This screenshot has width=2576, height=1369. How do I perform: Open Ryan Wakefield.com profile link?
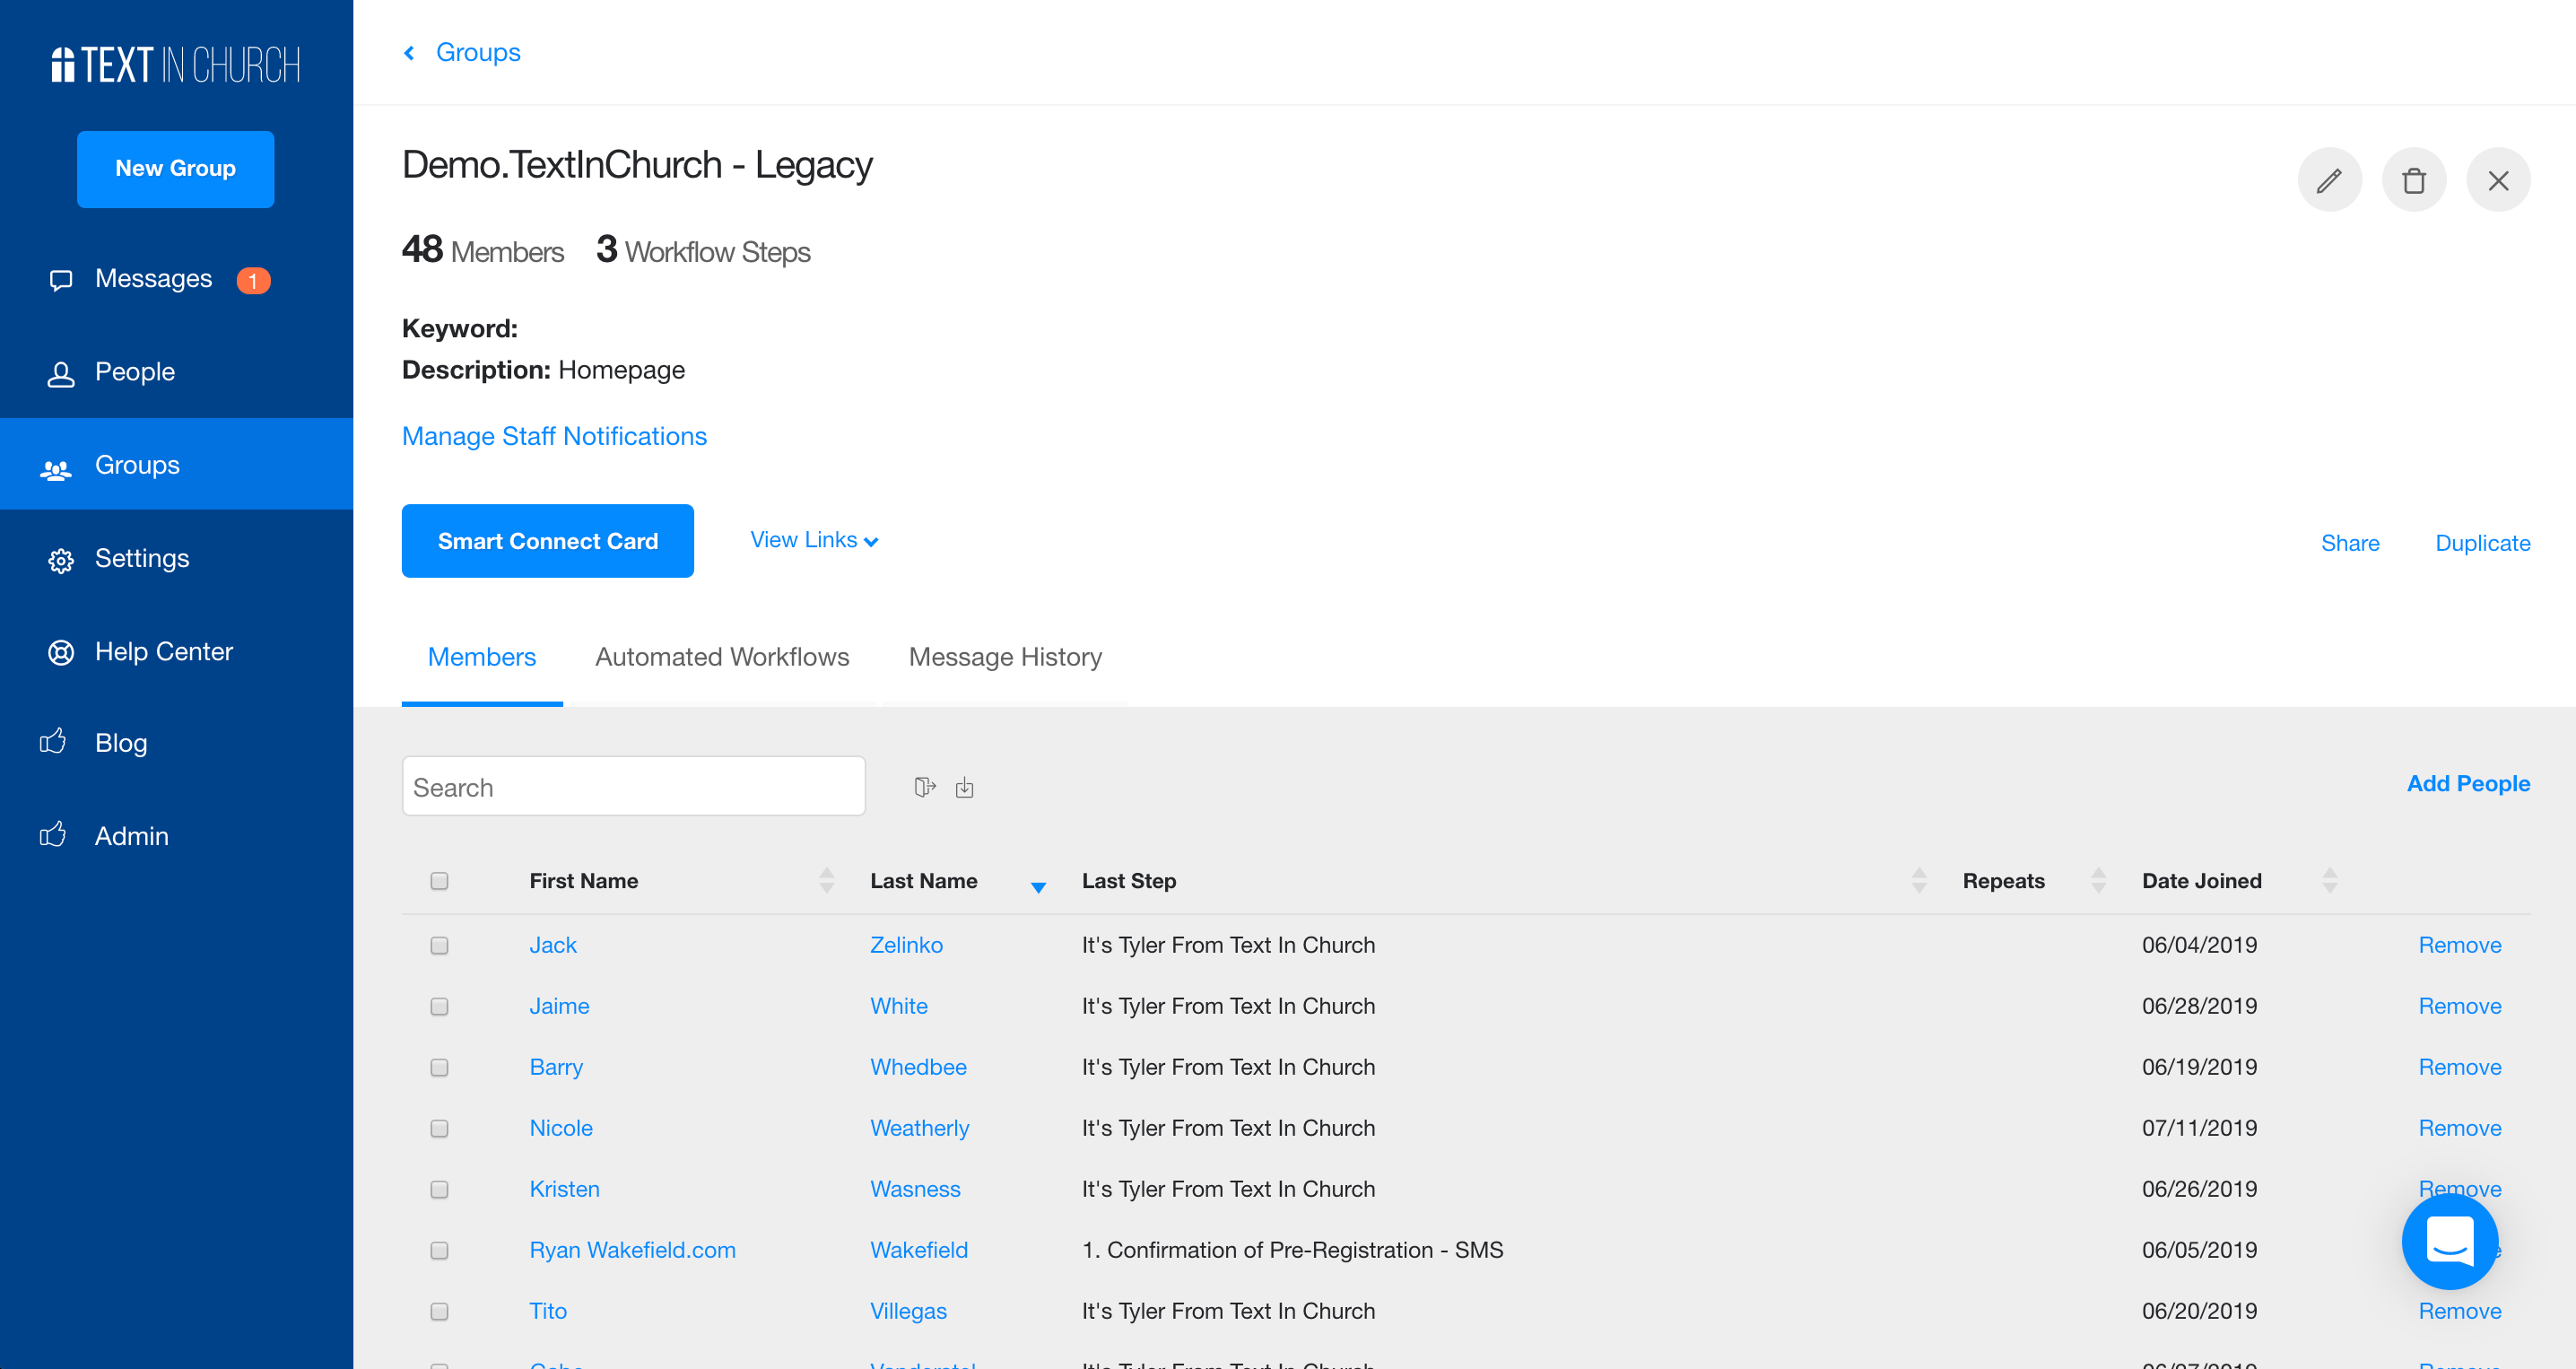pos(632,1250)
